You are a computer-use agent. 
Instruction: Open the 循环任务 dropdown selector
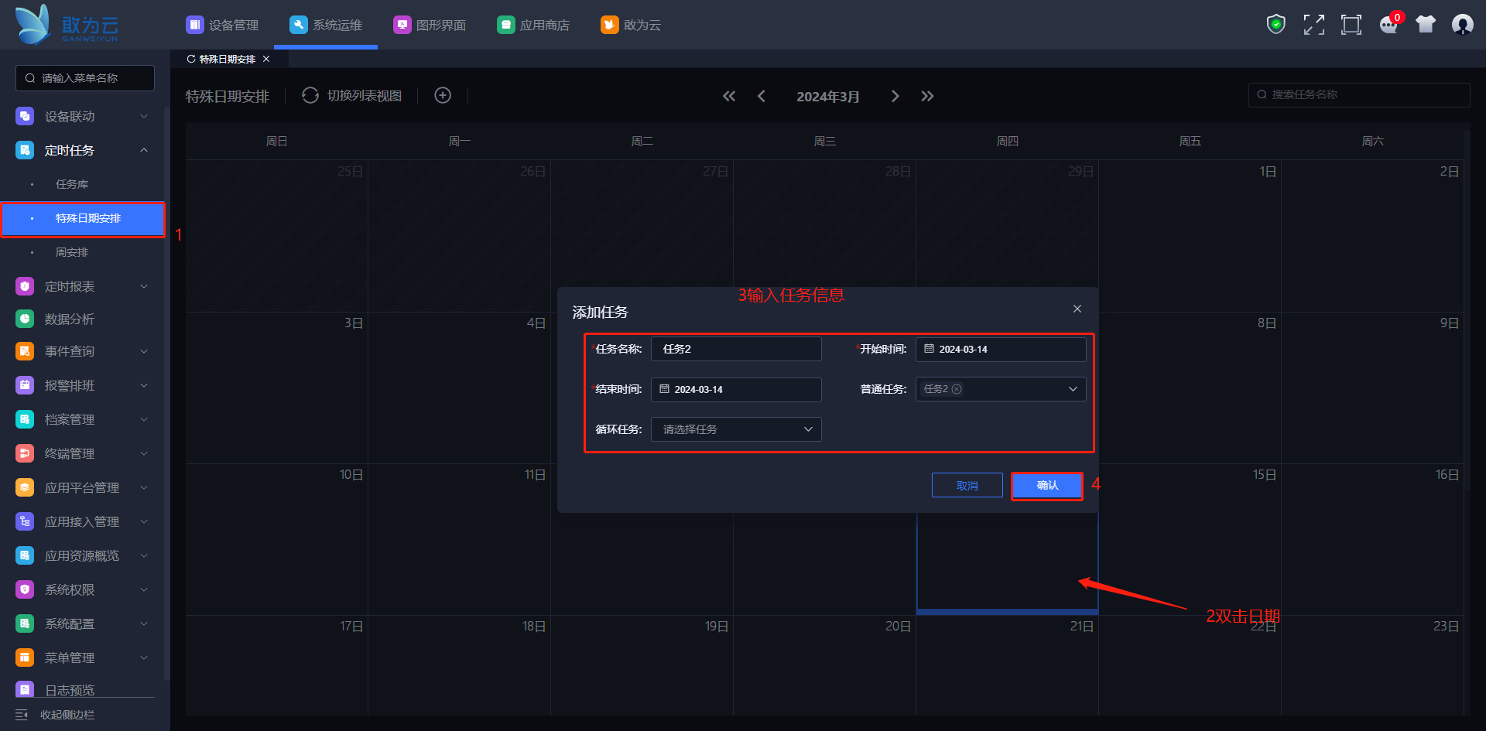(x=735, y=429)
